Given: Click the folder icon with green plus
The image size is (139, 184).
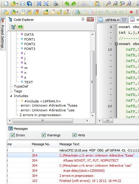Looking at the screenshot, I should point(46,12).
